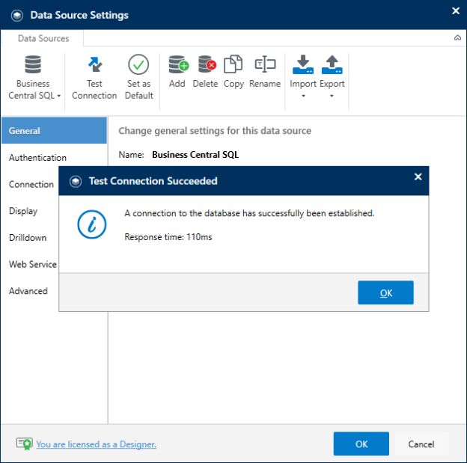Collapse the ribbon with the top-right arrow
The width and height of the screenshot is (467, 463).
(x=457, y=37)
